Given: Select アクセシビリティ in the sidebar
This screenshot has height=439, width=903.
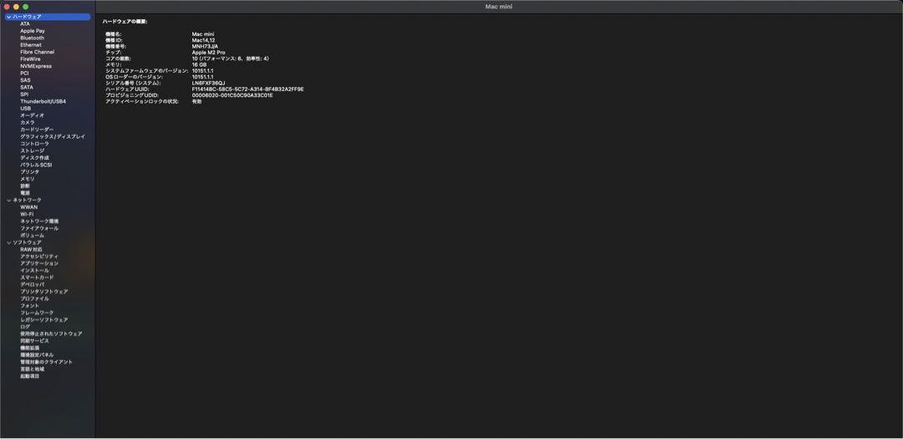Looking at the screenshot, I should [x=39, y=257].
